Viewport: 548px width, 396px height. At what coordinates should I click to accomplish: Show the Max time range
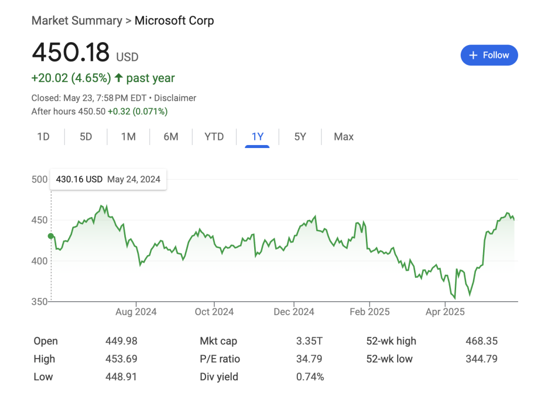(344, 137)
